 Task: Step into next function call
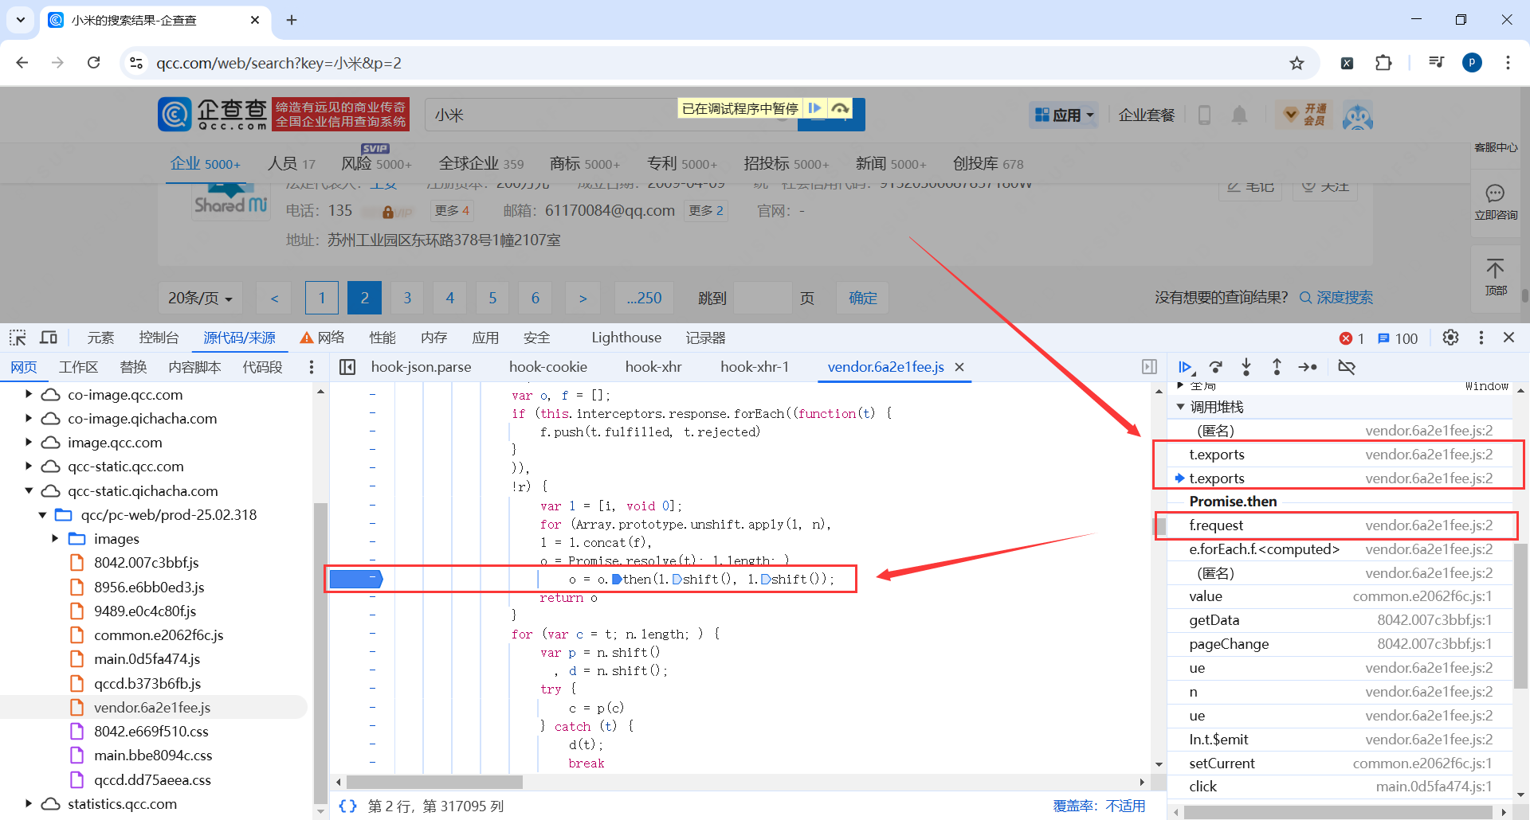pos(1246,367)
